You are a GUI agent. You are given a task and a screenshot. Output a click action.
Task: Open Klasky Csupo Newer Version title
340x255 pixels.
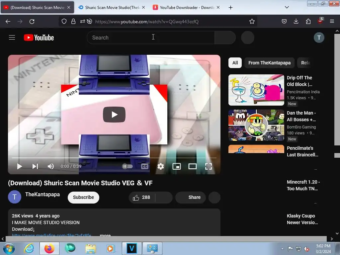(x=302, y=219)
